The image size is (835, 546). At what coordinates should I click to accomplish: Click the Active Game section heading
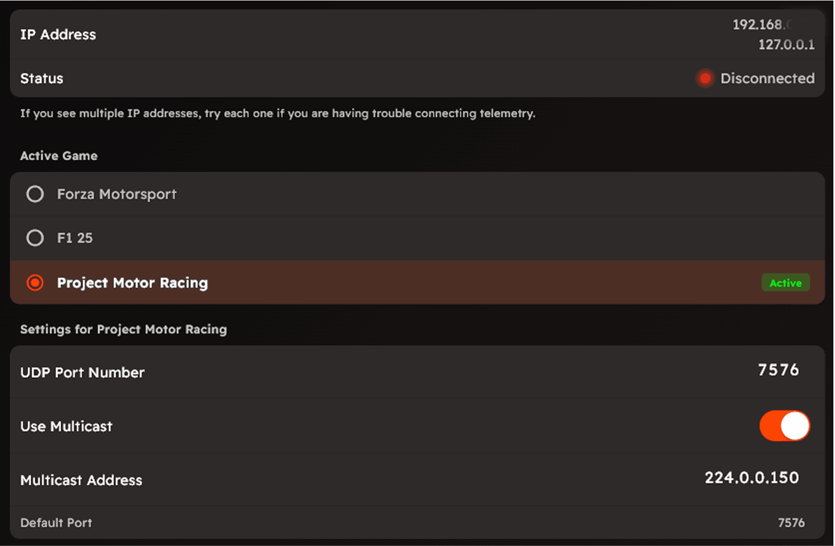(59, 156)
